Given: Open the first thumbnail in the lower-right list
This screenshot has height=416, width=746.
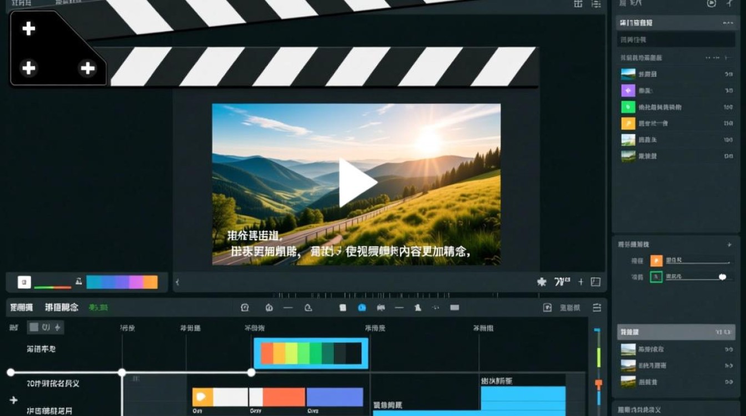Looking at the screenshot, I should [628, 349].
